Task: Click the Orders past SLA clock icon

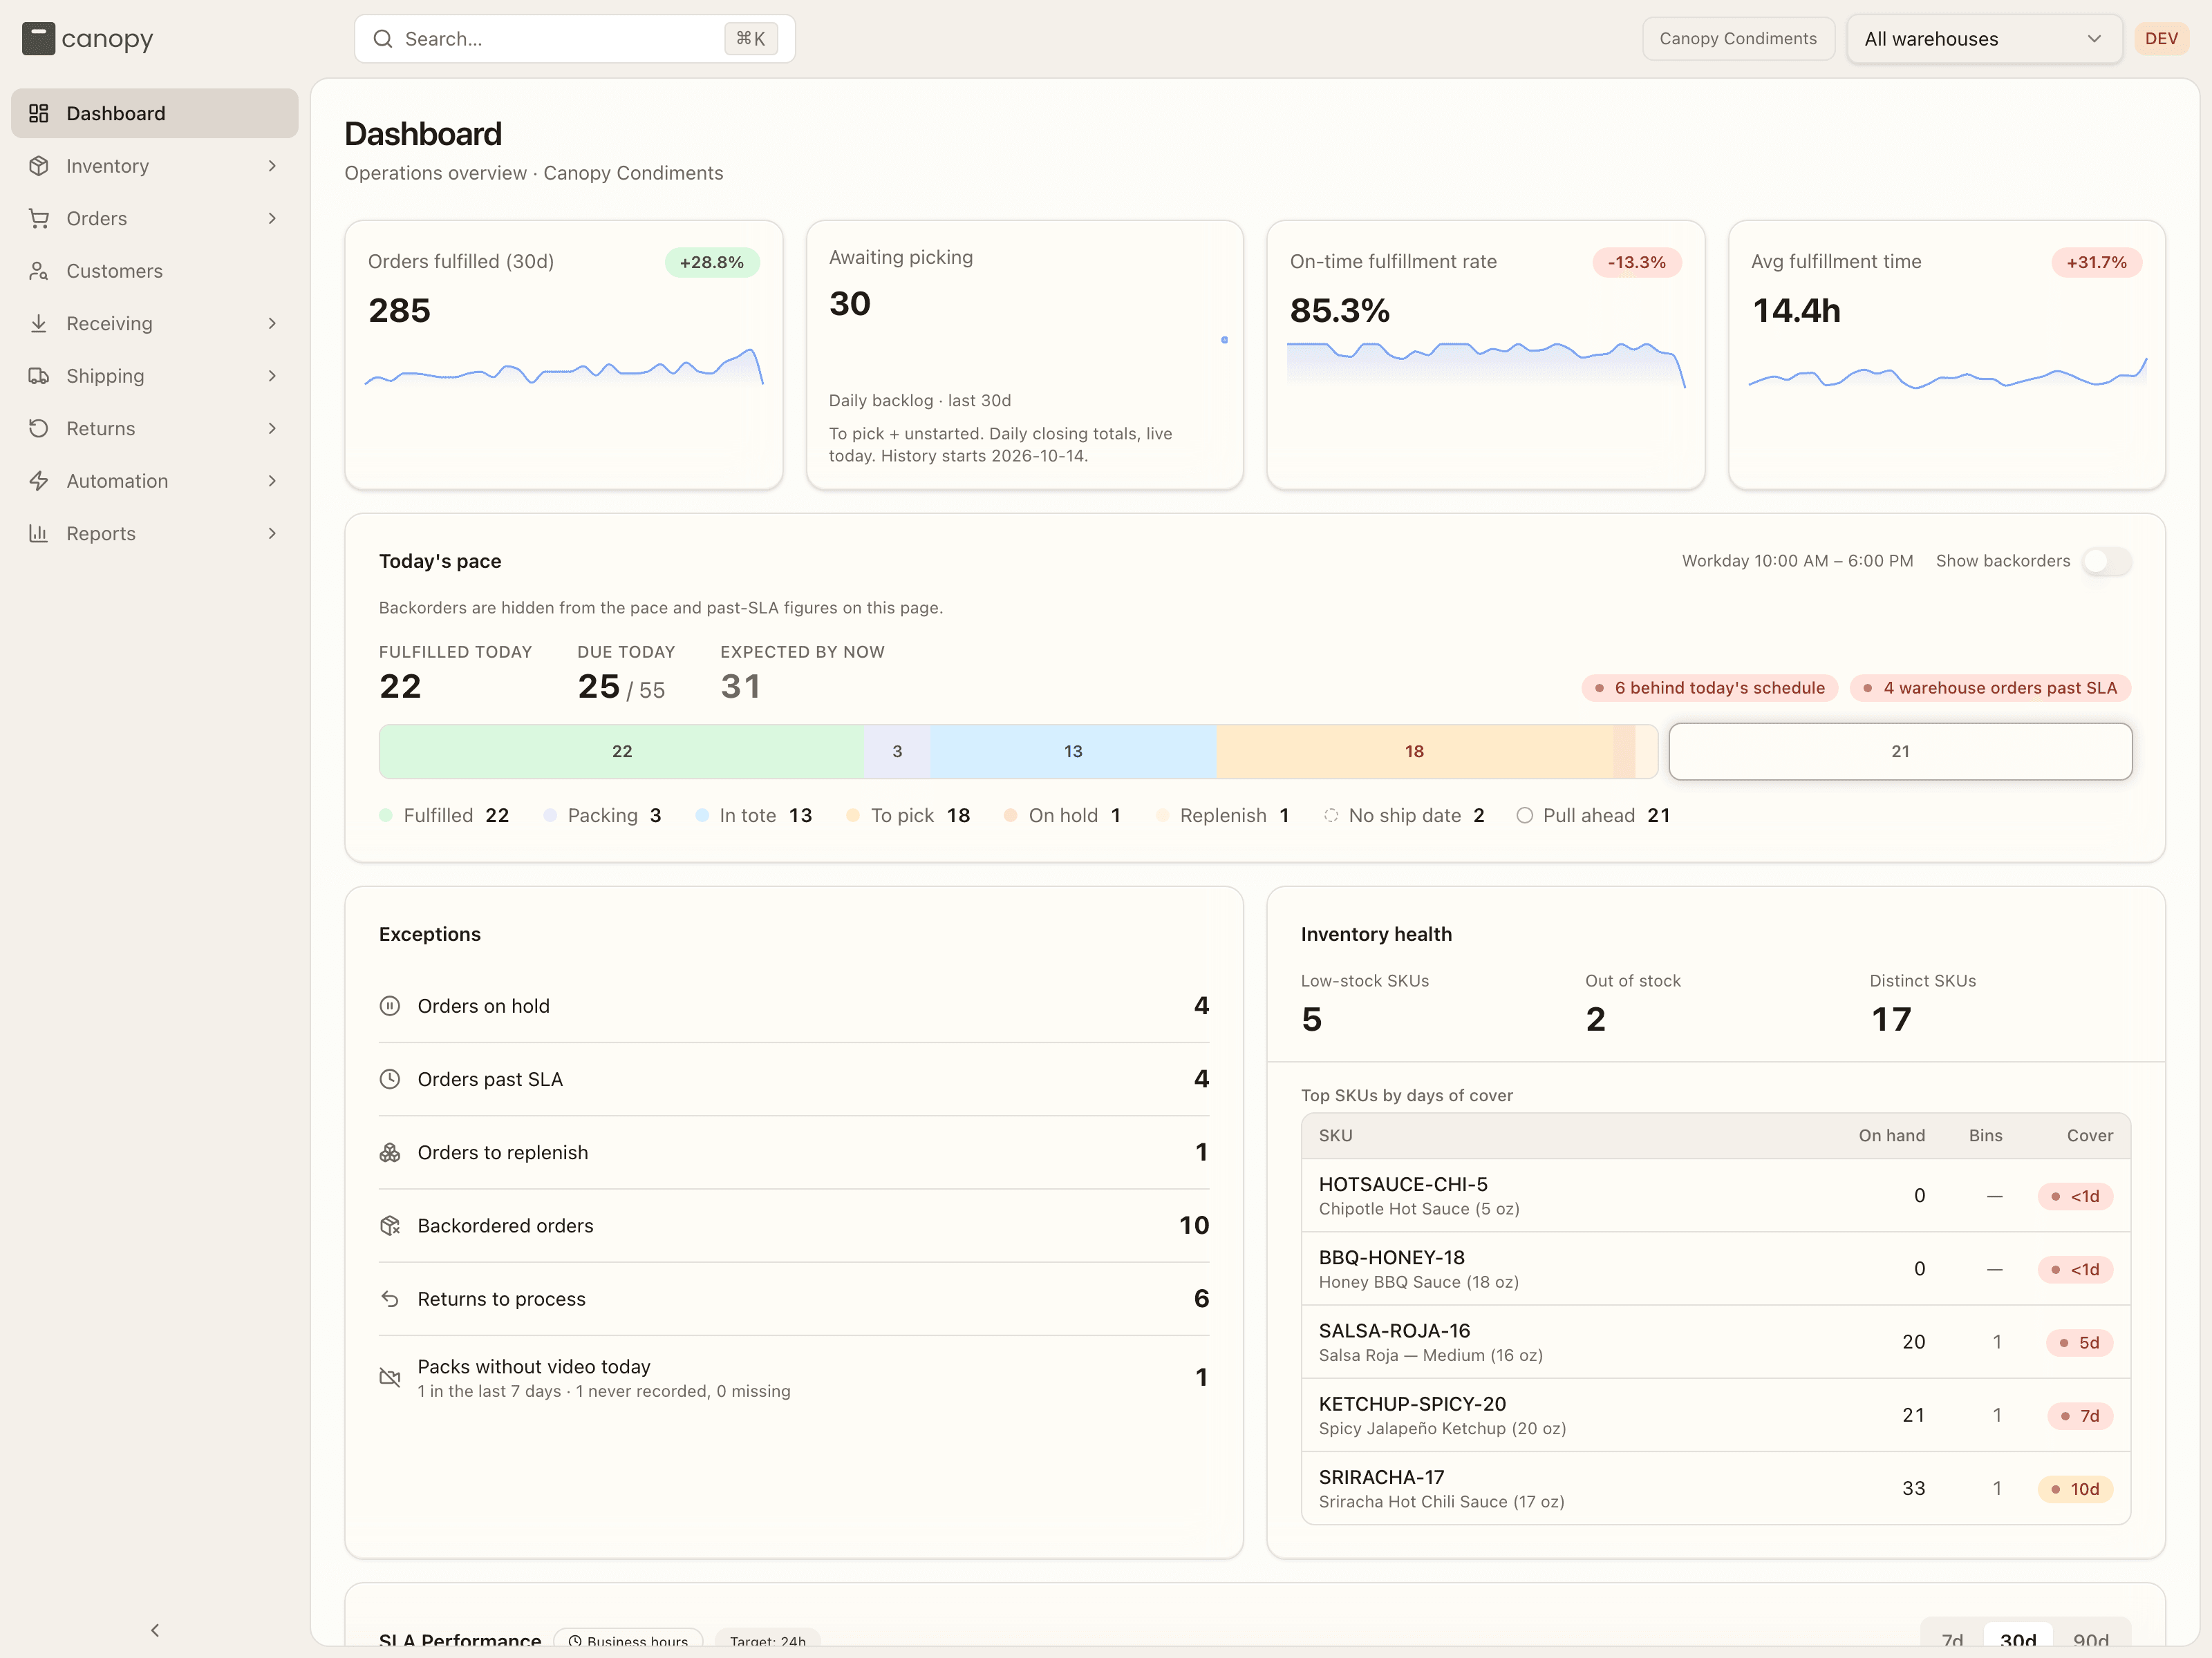Action: pyautogui.click(x=390, y=1078)
